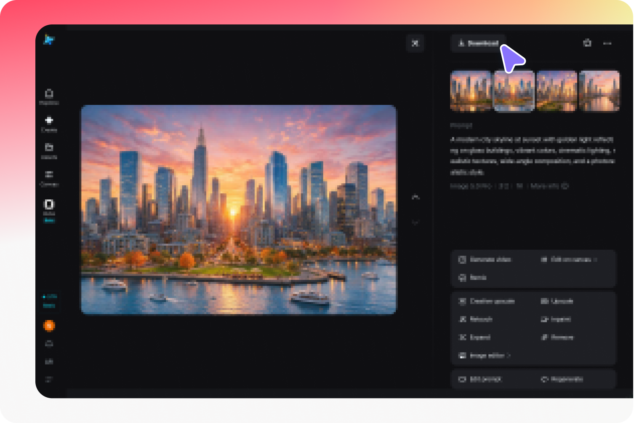Choose Generate video for this image

485,260
